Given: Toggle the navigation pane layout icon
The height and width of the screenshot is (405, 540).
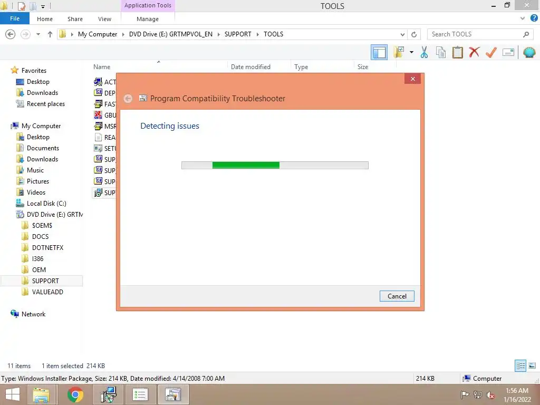Looking at the screenshot, I should (379, 52).
